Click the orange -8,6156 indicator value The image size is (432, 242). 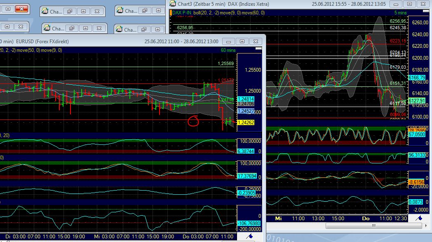click(416, 182)
